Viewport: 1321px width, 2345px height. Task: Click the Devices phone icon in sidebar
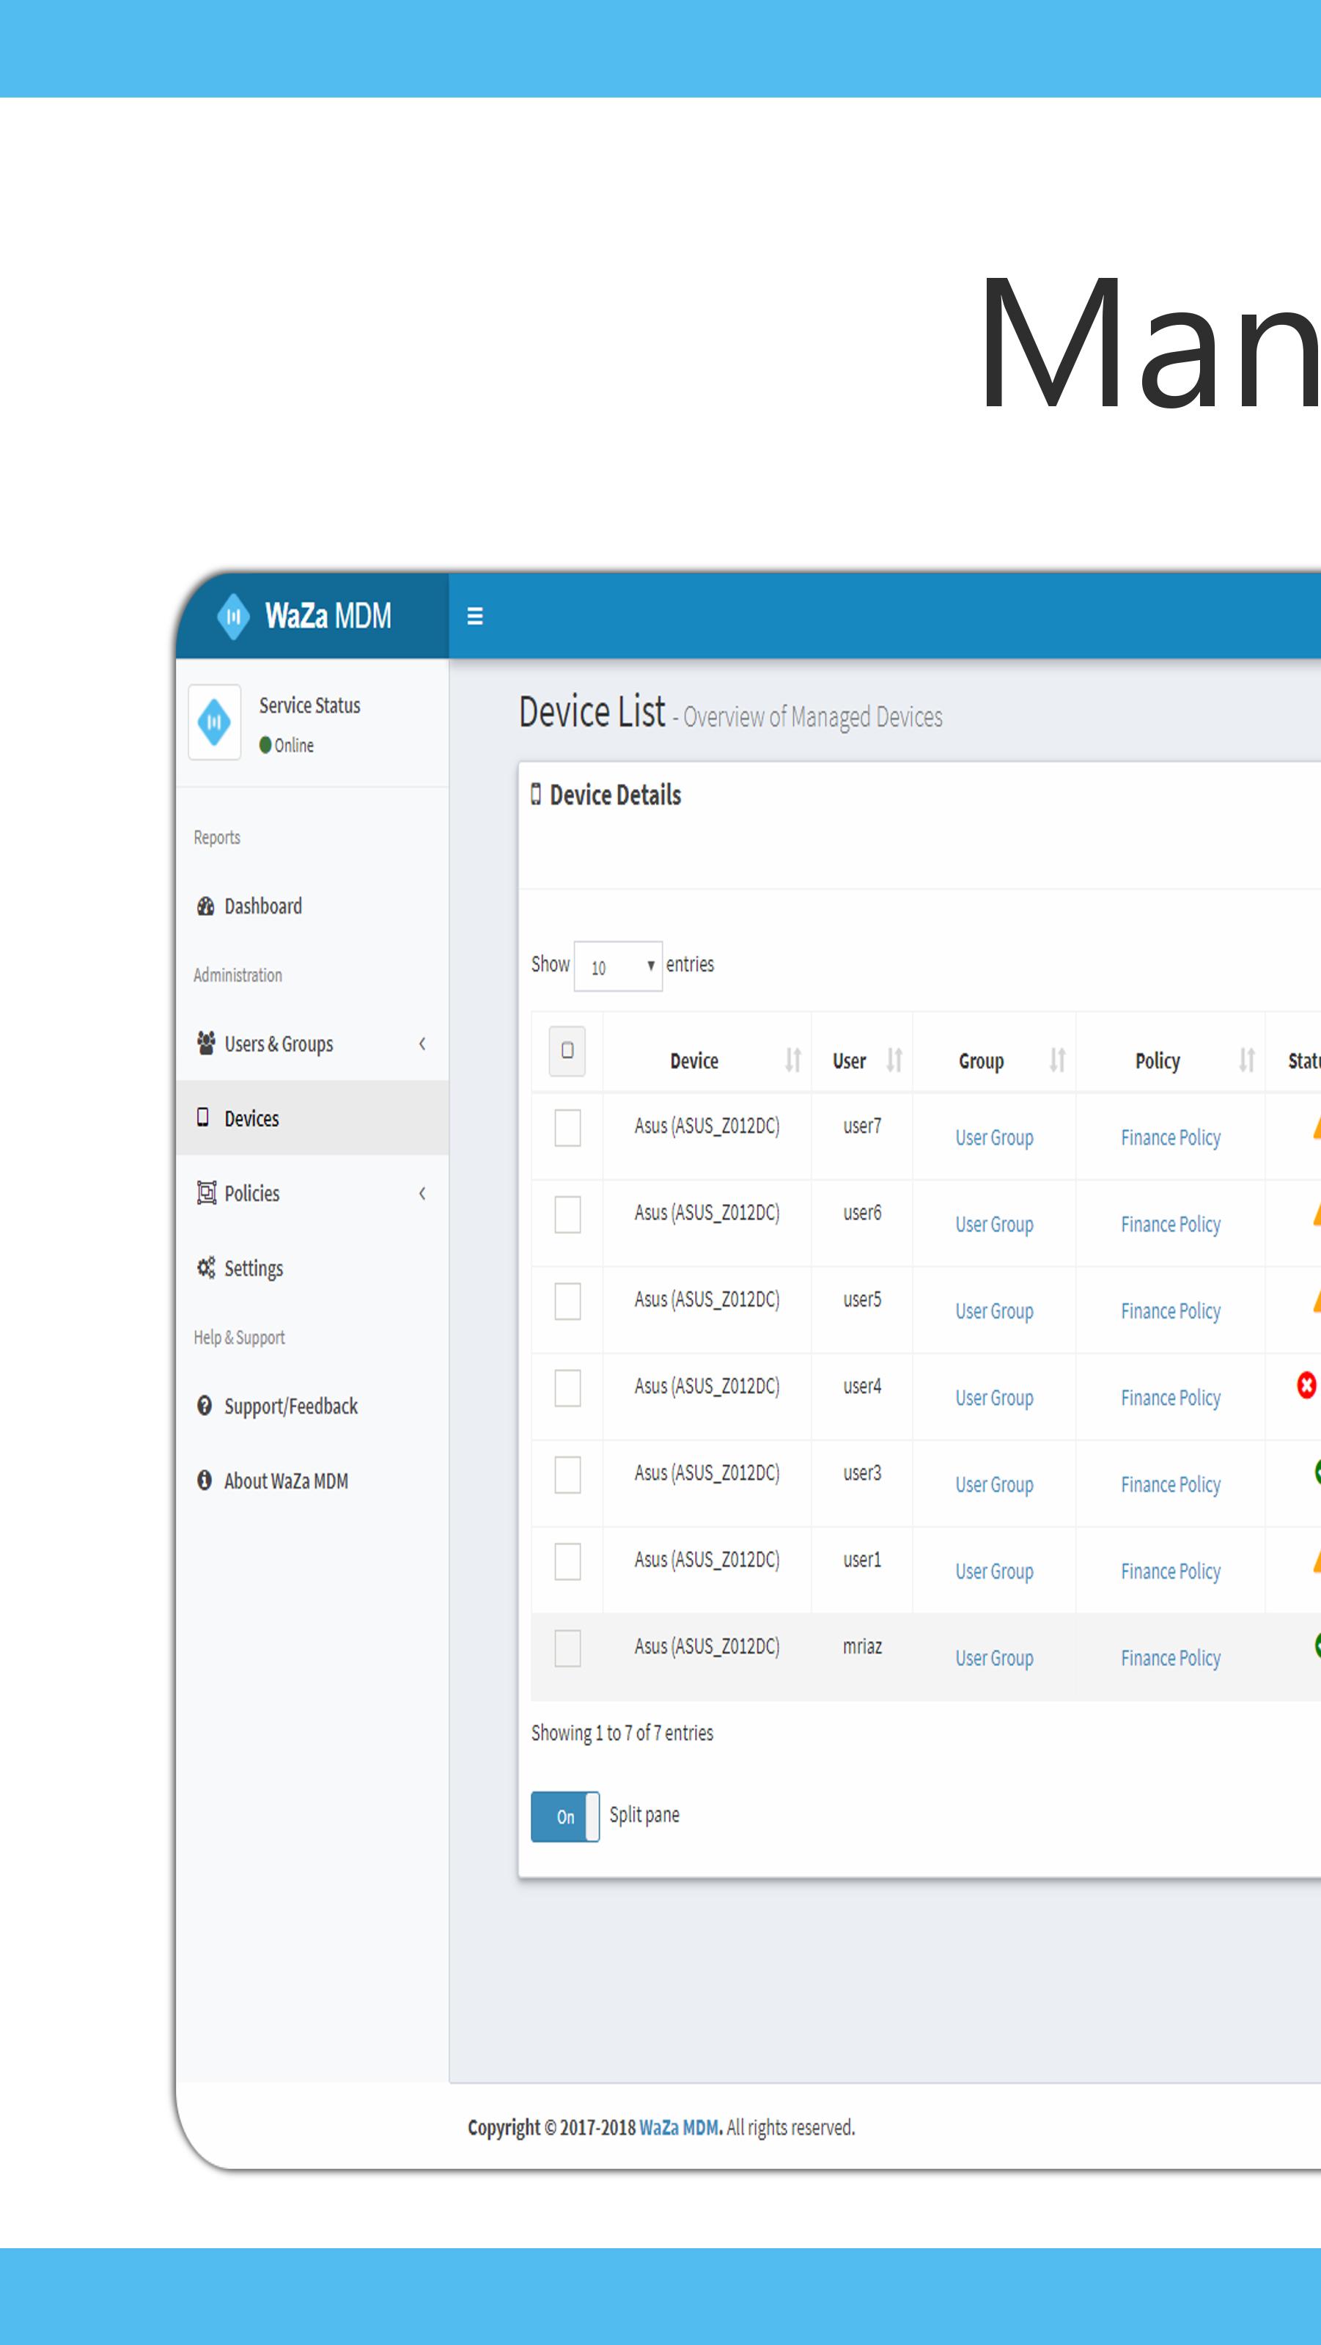(203, 1117)
